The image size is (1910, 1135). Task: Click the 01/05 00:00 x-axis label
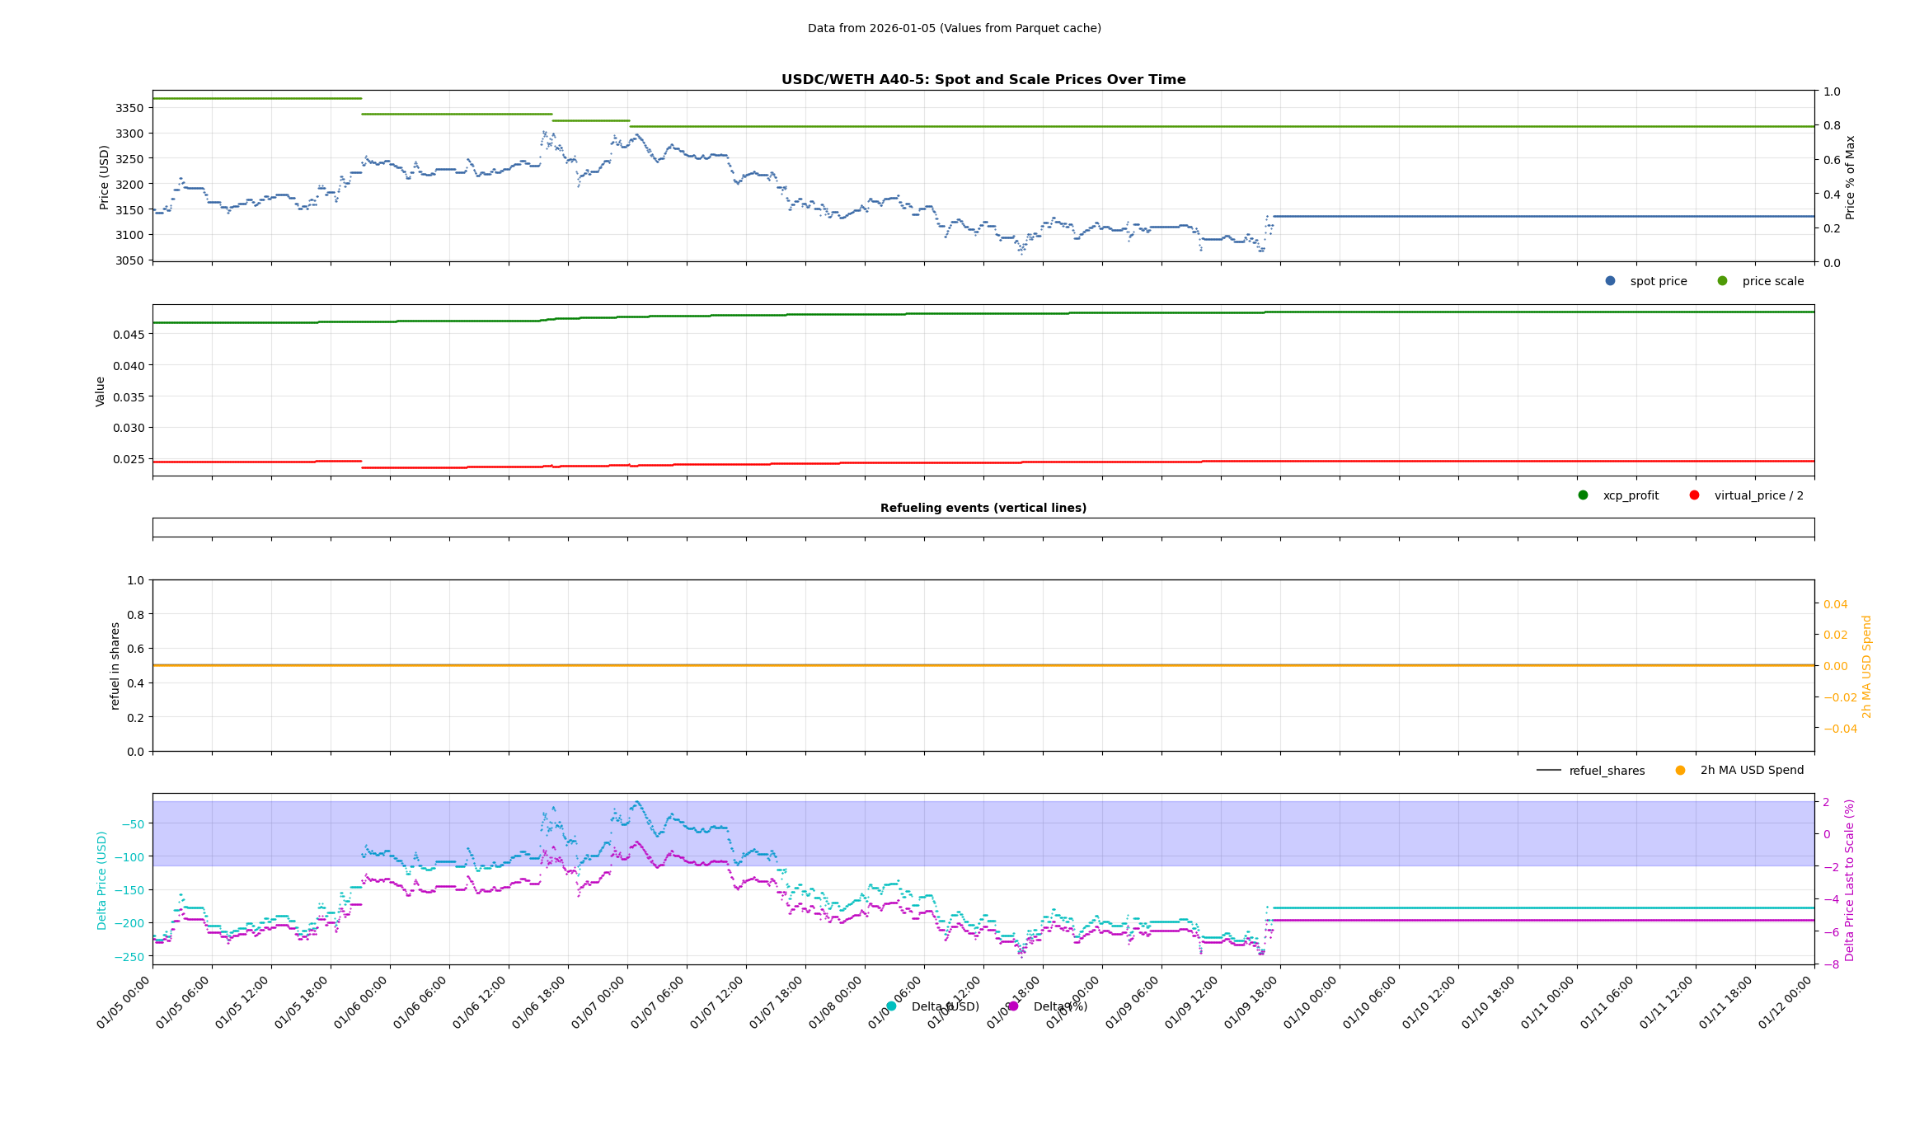(124, 1002)
